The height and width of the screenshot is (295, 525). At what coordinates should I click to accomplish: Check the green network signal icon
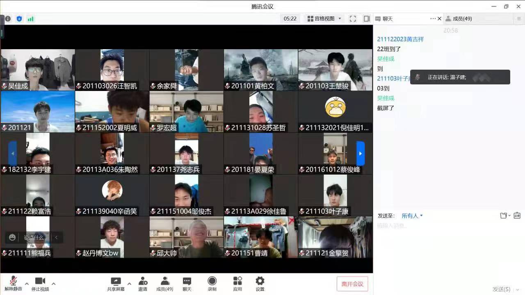[x=31, y=19]
